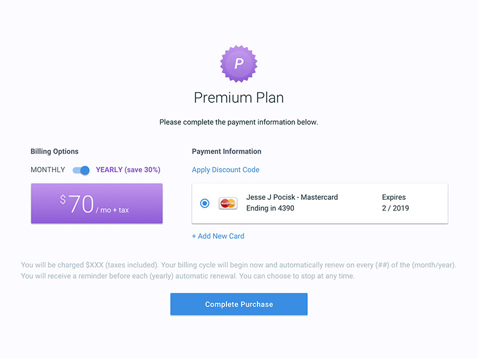Image resolution: width=478 pixels, height=359 pixels.
Task: Click the Payment Information heading
Action: [226, 151]
